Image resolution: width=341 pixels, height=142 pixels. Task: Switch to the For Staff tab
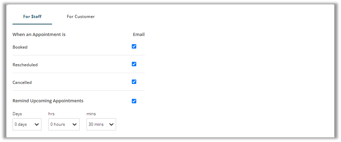(x=32, y=16)
